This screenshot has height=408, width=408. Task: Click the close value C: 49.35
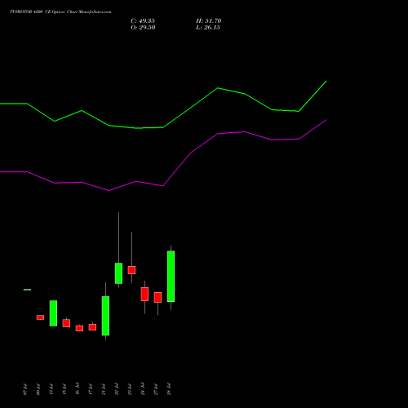click(x=143, y=21)
